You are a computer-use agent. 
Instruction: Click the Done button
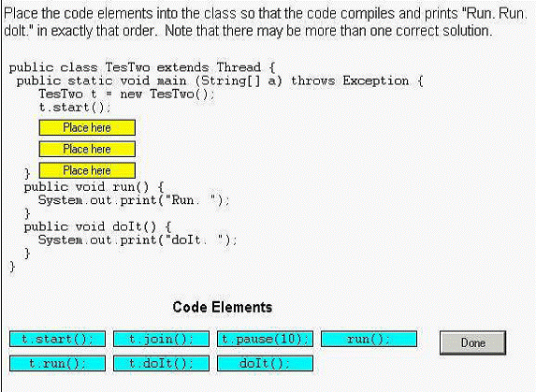coord(472,342)
